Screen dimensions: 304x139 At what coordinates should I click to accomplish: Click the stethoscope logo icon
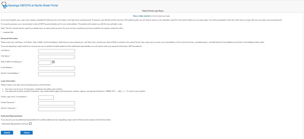click(x=5, y=5)
